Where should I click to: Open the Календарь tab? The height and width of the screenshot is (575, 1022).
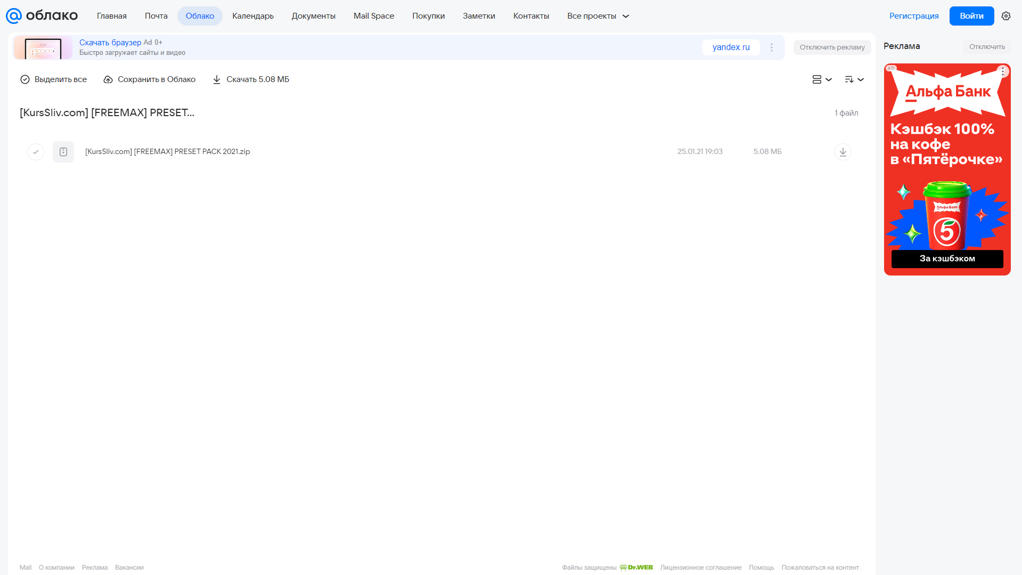[x=253, y=16]
